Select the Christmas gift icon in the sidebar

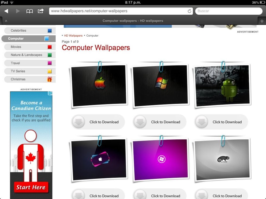50,79
